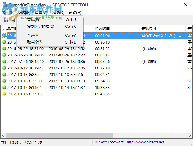Screen dimensions: 193x146
Task: Click the Refresh toolbar icon
Action: (x=13, y=20)
